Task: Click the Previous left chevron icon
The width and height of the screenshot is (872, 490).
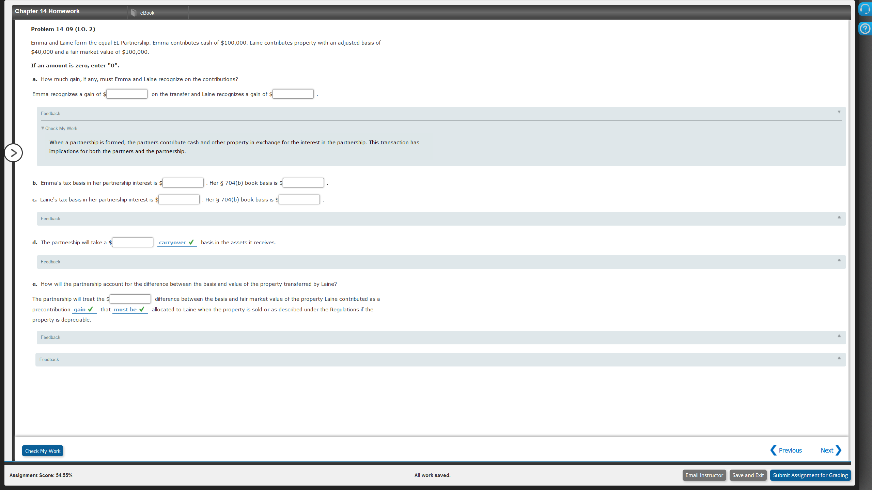Action: (774, 450)
